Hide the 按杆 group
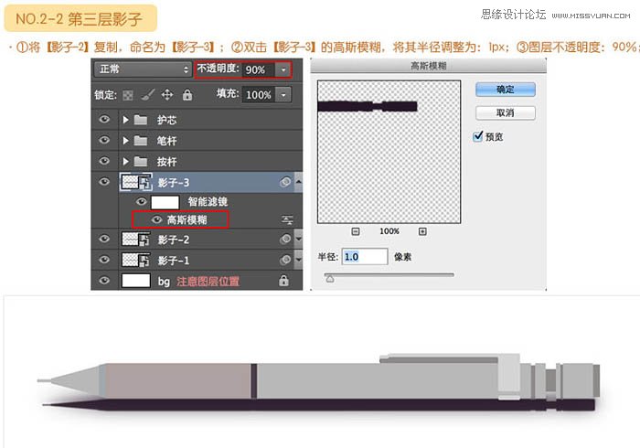 (x=104, y=161)
